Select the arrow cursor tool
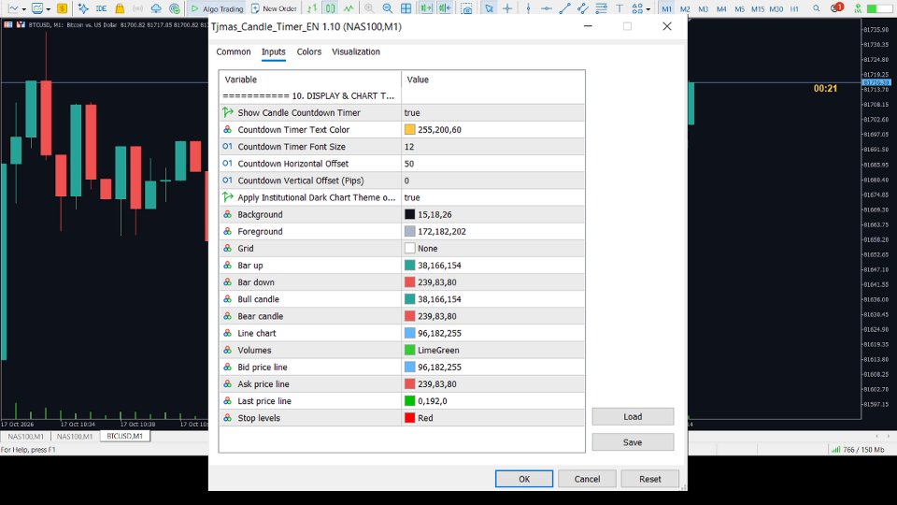897x505 pixels. 489,8
